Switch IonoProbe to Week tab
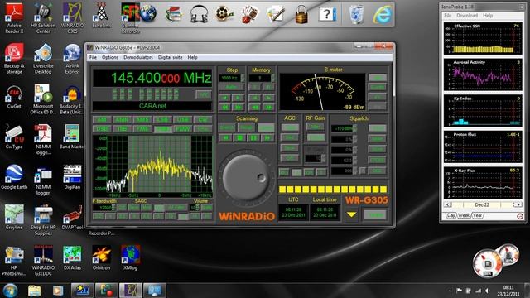The image size is (530, 298). point(464,215)
